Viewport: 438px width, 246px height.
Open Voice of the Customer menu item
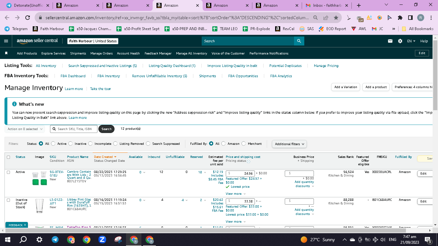coord(228,53)
